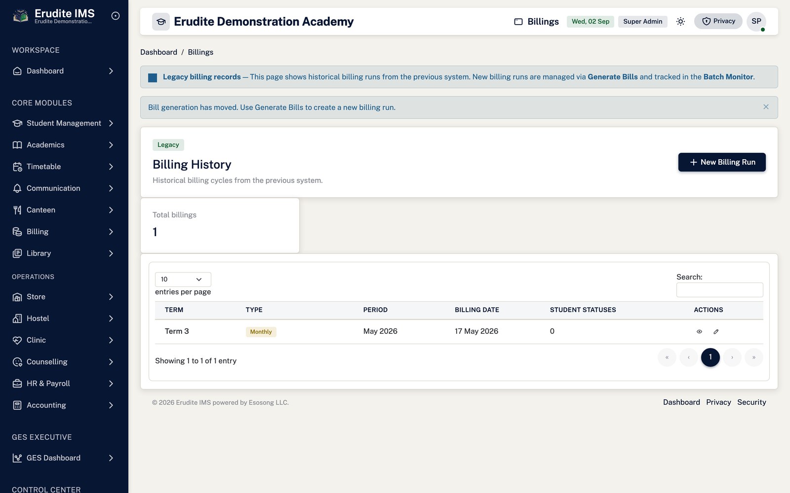Toggle light/dark theme sun icon

[x=680, y=21]
